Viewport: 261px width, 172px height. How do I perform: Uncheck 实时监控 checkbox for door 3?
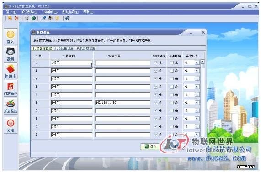click(155, 87)
